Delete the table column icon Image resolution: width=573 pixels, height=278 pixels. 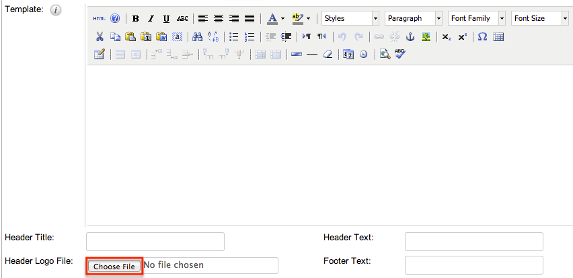[x=239, y=55]
